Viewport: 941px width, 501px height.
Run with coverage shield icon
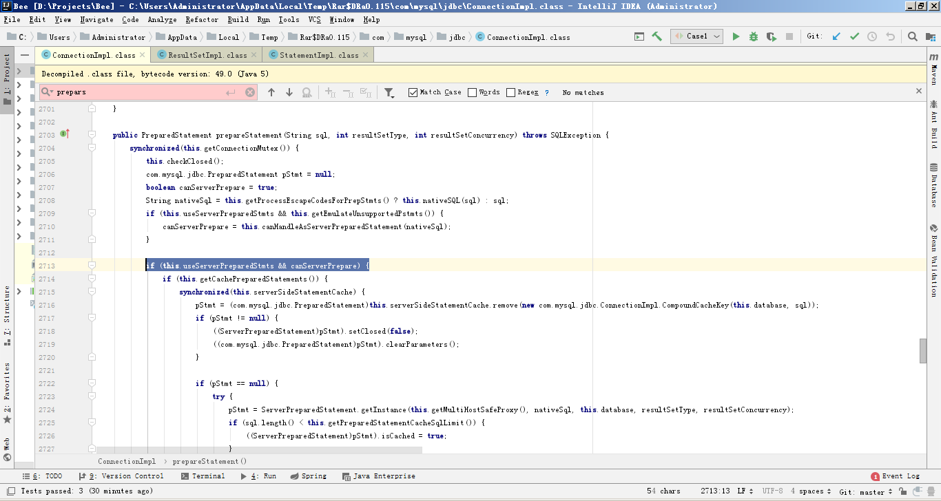(772, 36)
